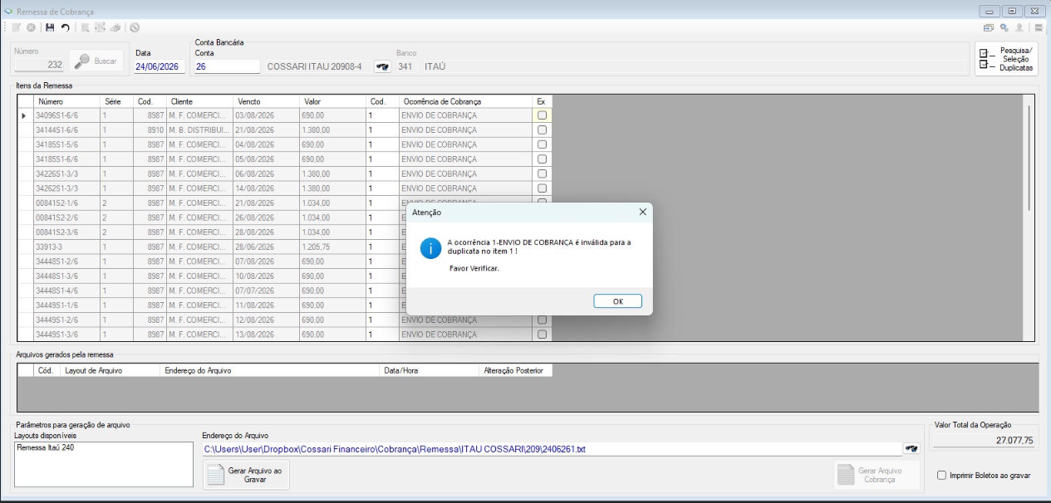Click the grayed grid toolbar icon
Viewport: 1051px width, 503px height.
click(x=101, y=27)
